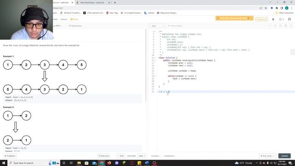The width and height of the screenshot is (295, 166).
Task: Open the Blind 75 LeetCode bookmark
Action: (x=71, y=13)
